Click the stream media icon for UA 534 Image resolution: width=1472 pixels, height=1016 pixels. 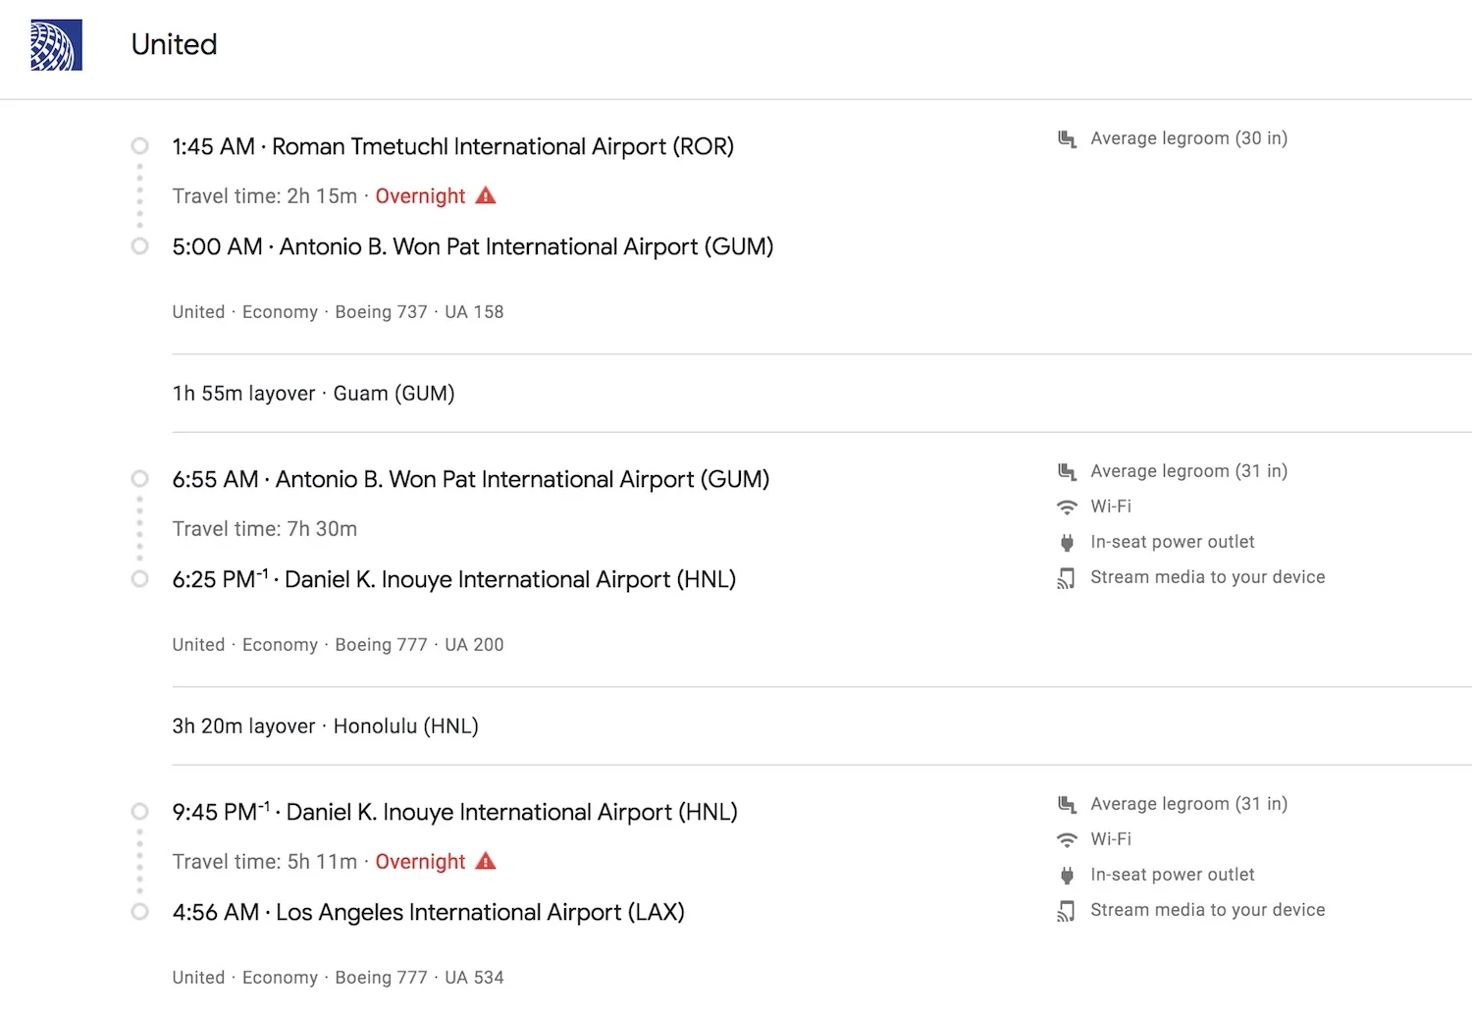(1067, 911)
